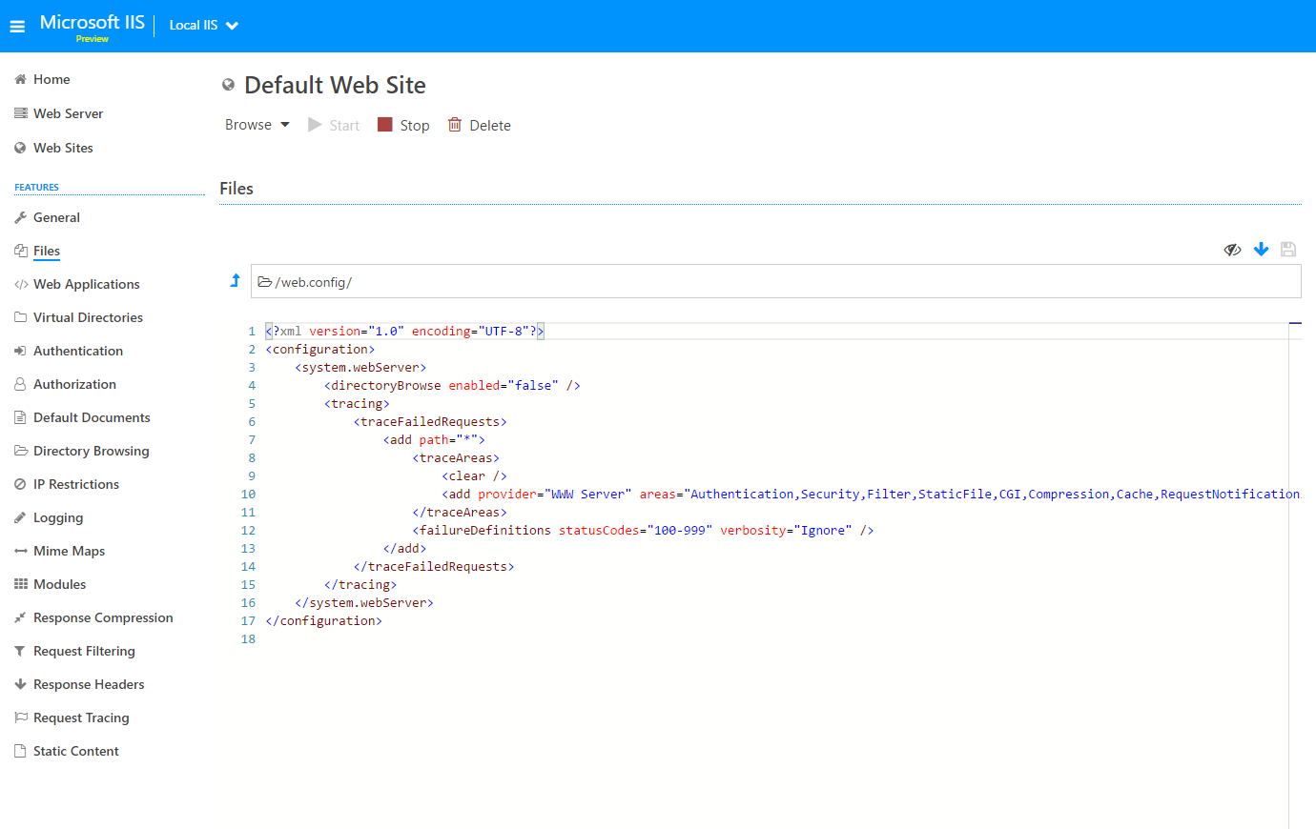
Task: Open Web Applications feature
Action: pos(86,284)
